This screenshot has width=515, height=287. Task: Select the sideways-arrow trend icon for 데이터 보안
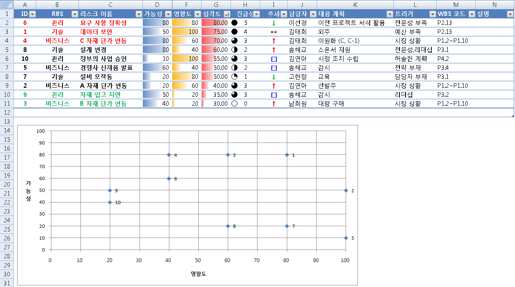click(274, 32)
